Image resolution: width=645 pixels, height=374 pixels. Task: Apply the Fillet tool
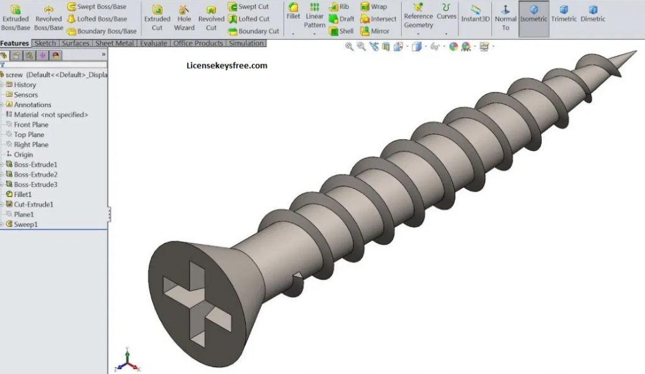point(293,11)
